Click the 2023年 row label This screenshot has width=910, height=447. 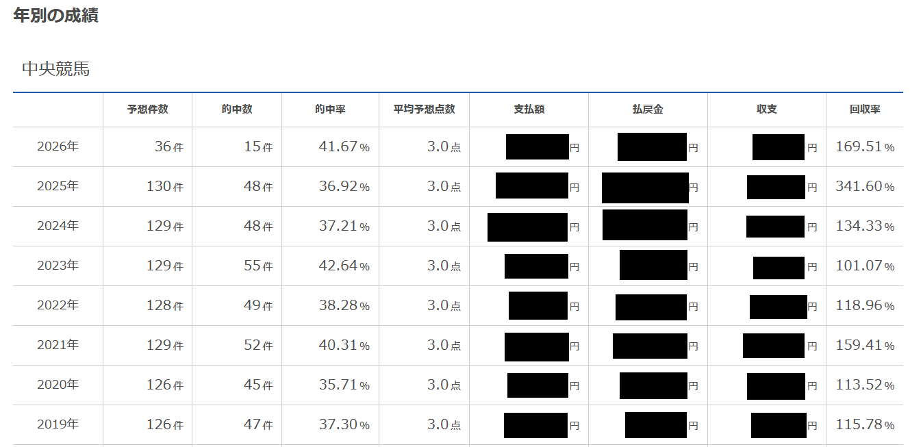pos(58,266)
